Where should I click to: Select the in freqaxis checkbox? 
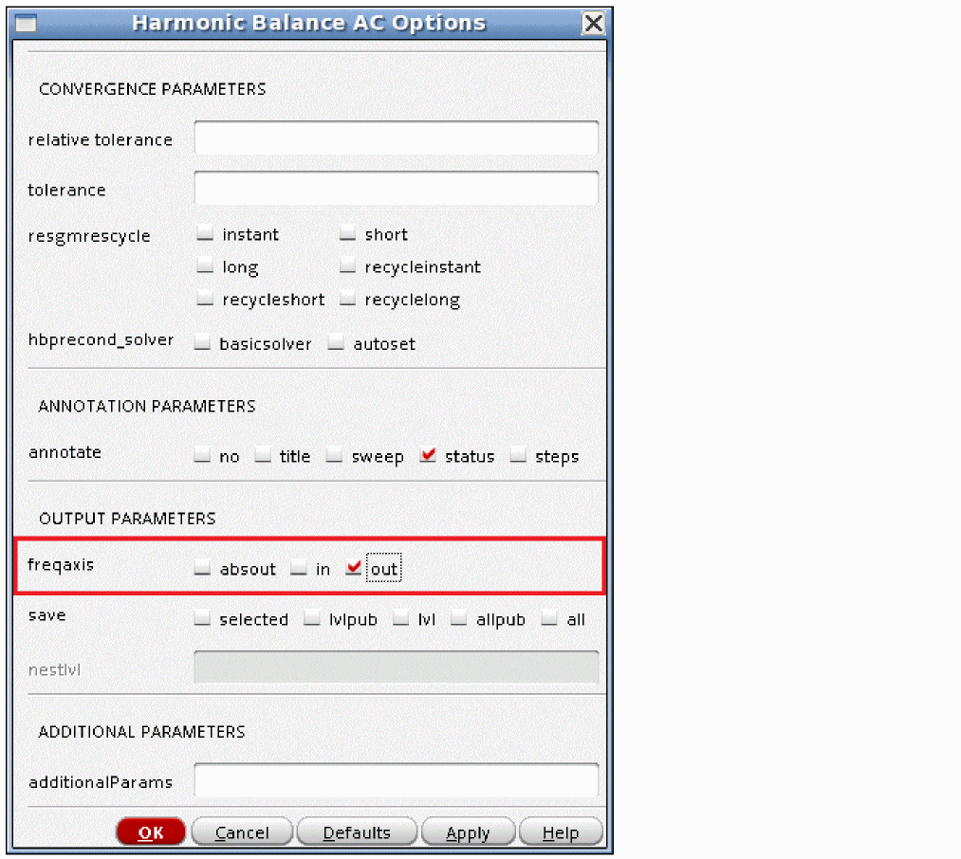point(299,568)
